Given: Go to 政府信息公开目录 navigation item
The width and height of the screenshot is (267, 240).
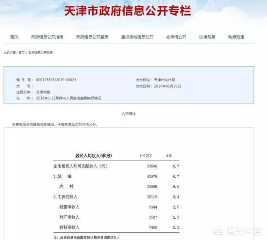Looking at the screenshot, I should 92,37.
